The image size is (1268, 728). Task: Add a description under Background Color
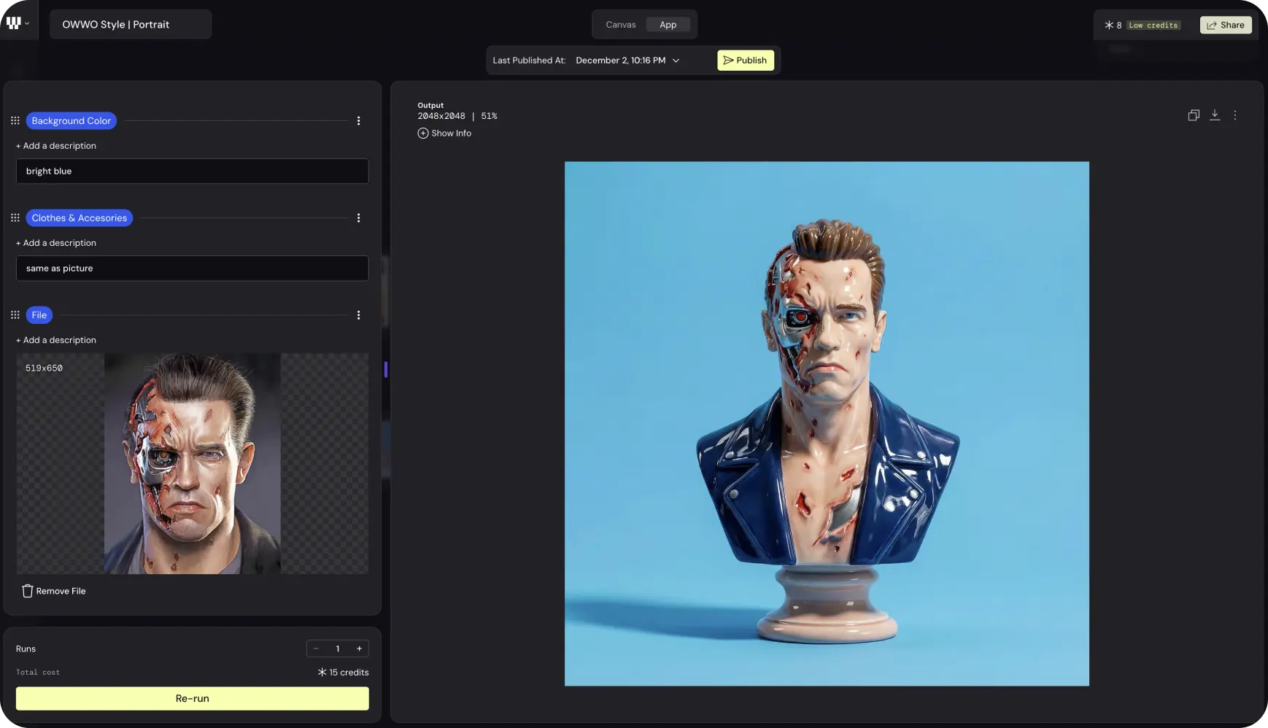(56, 146)
